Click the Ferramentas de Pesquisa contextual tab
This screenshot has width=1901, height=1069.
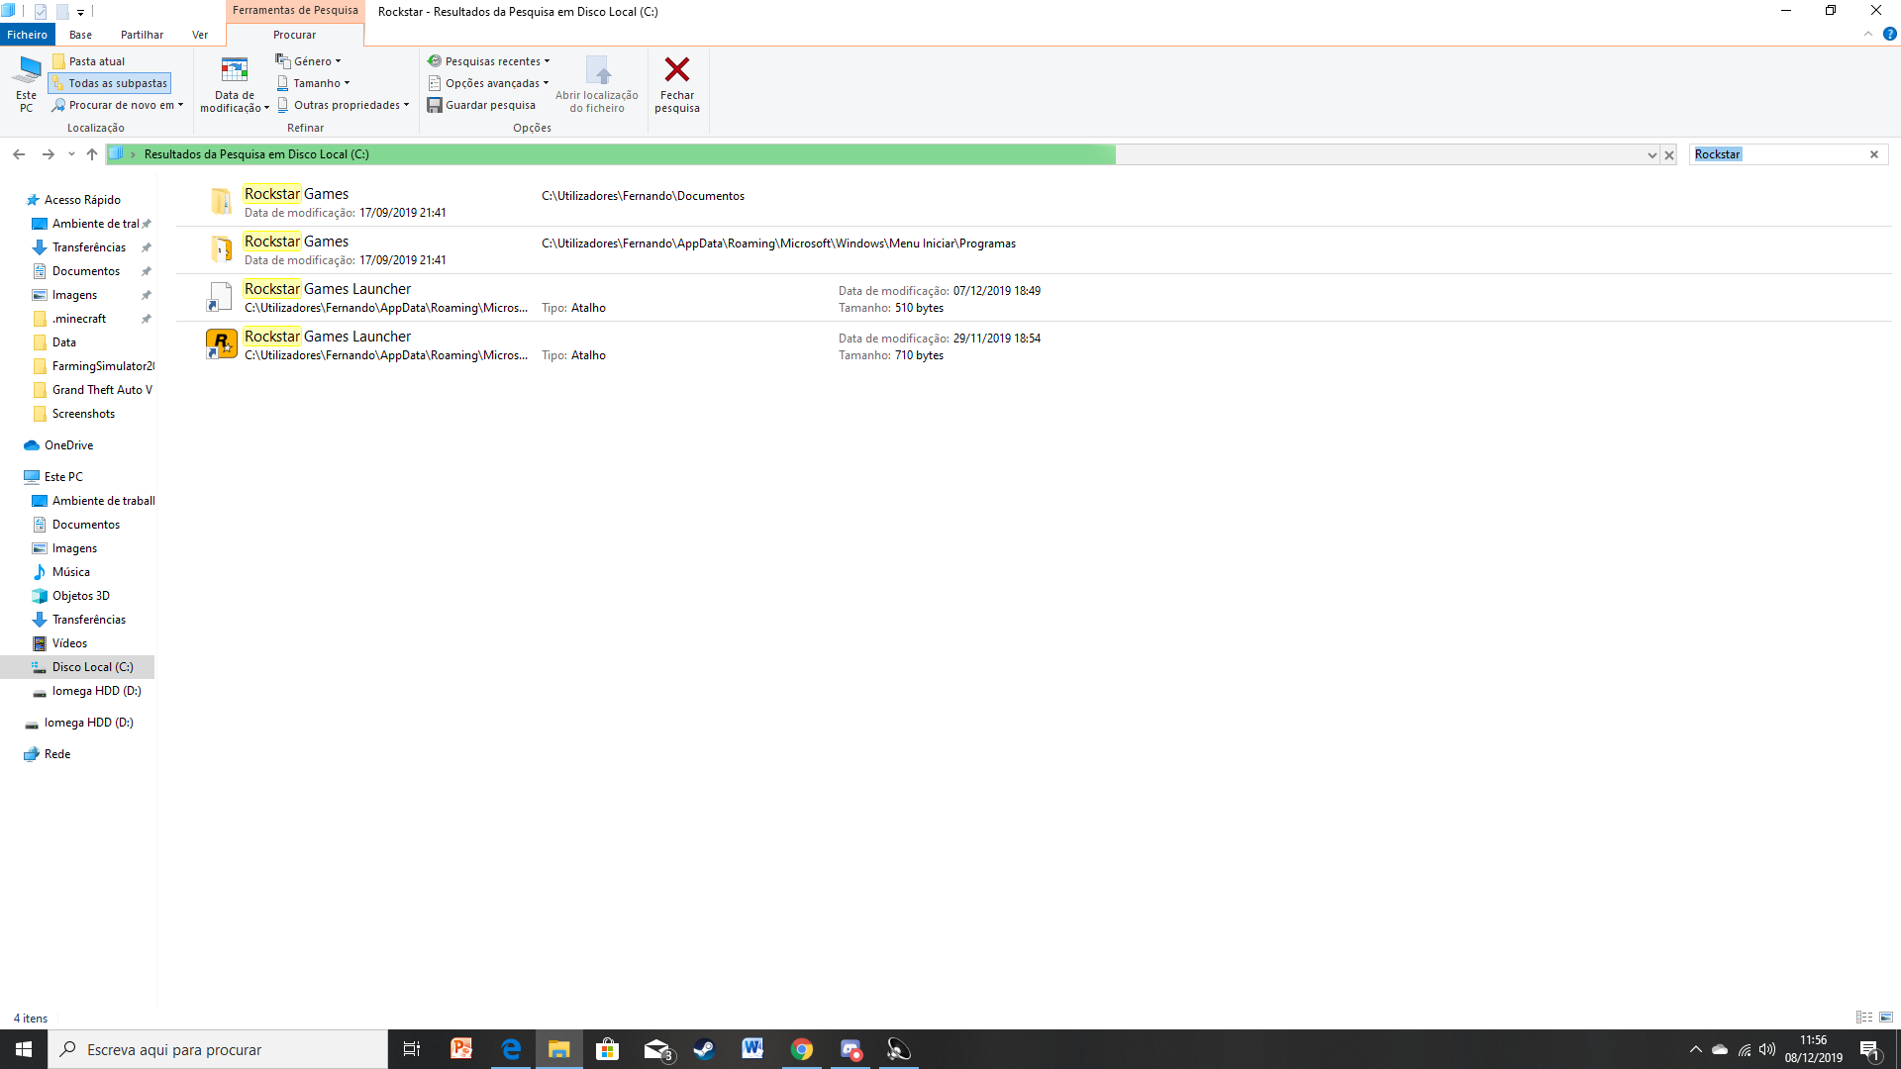pos(295,11)
